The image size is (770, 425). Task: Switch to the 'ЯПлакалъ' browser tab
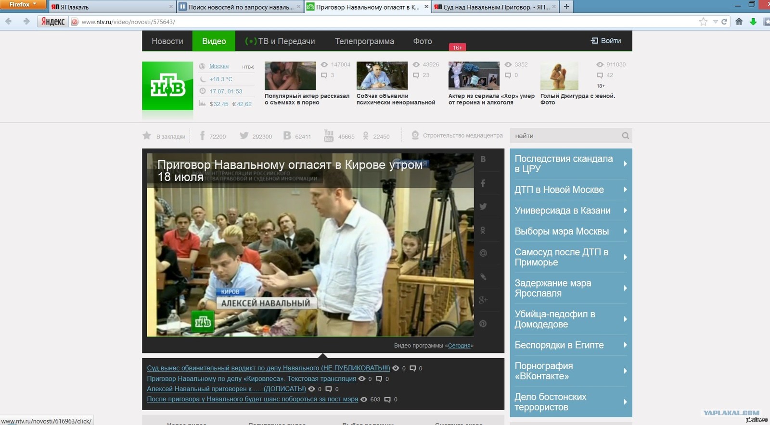[x=111, y=7]
